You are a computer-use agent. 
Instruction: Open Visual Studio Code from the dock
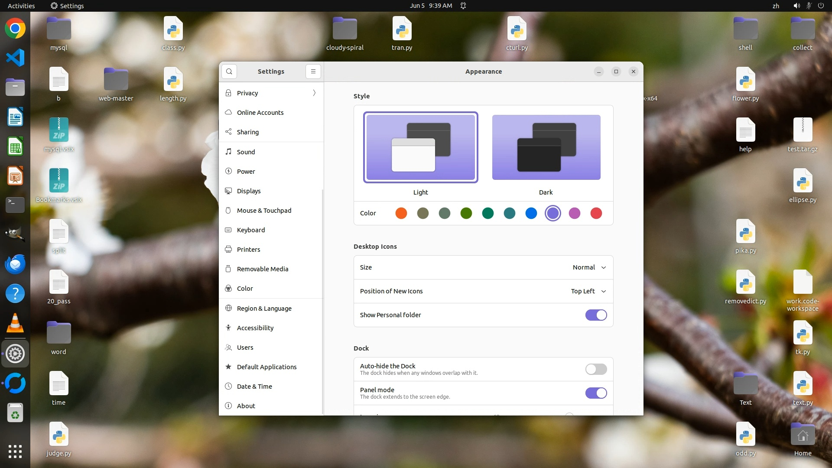[15, 58]
